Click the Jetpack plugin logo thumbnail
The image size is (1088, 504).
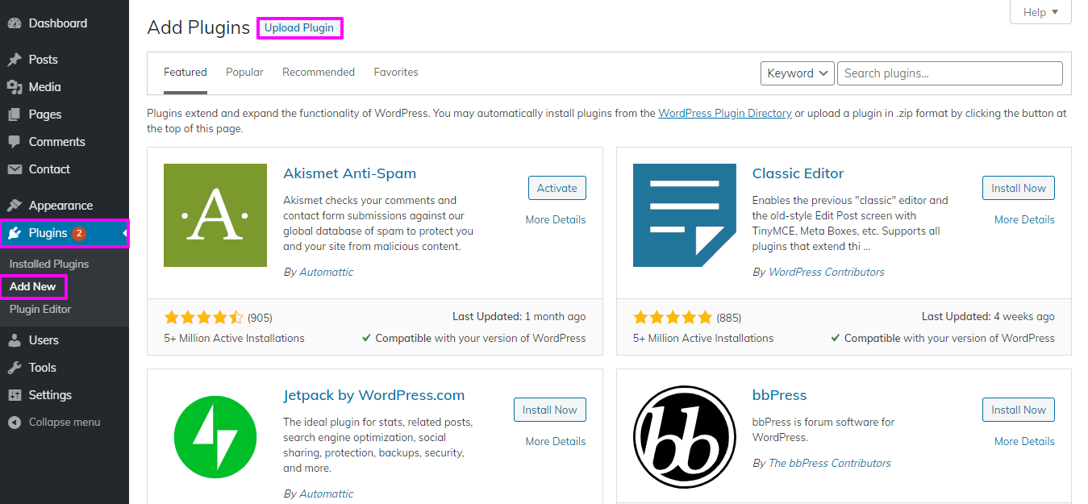pyautogui.click(x=215, y=437)
